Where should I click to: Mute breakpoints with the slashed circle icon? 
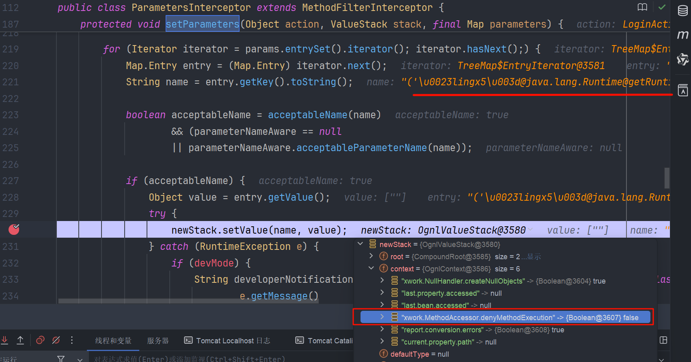point(56,340)
